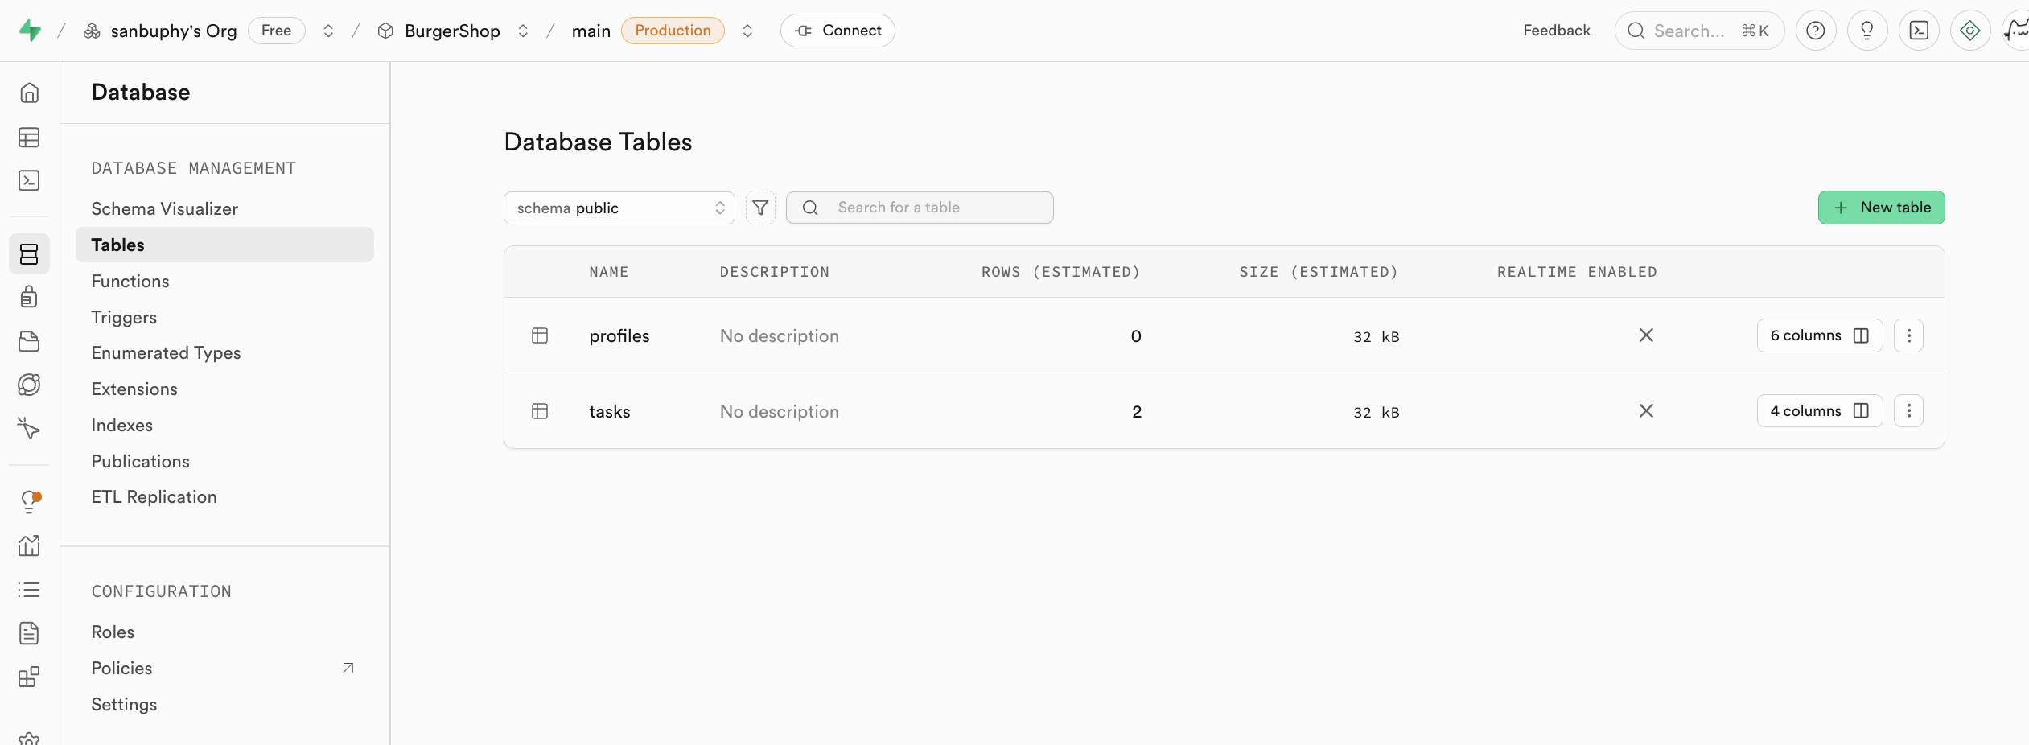Open the Edge Functions sidebar icon
The image size is (2029, 745).
(x=29, y=385)
